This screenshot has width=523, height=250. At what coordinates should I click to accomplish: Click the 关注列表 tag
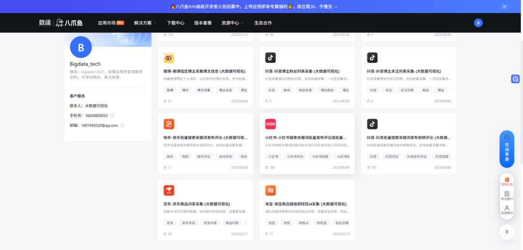click(x=407, y=90)
